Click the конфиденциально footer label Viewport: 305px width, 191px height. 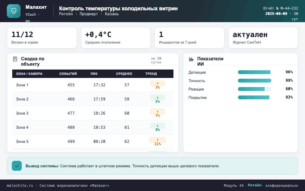[282, 186]
